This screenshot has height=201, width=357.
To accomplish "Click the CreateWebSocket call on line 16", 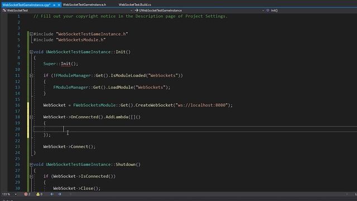I will 154,105.
